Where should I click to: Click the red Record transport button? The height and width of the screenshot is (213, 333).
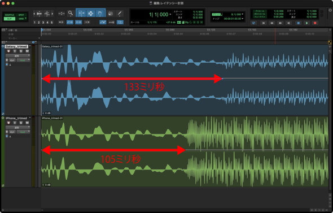315,23
